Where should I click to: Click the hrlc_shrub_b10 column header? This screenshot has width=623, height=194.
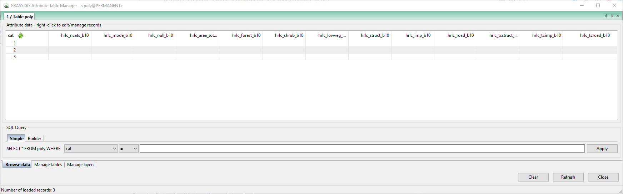tap(284, 35)
